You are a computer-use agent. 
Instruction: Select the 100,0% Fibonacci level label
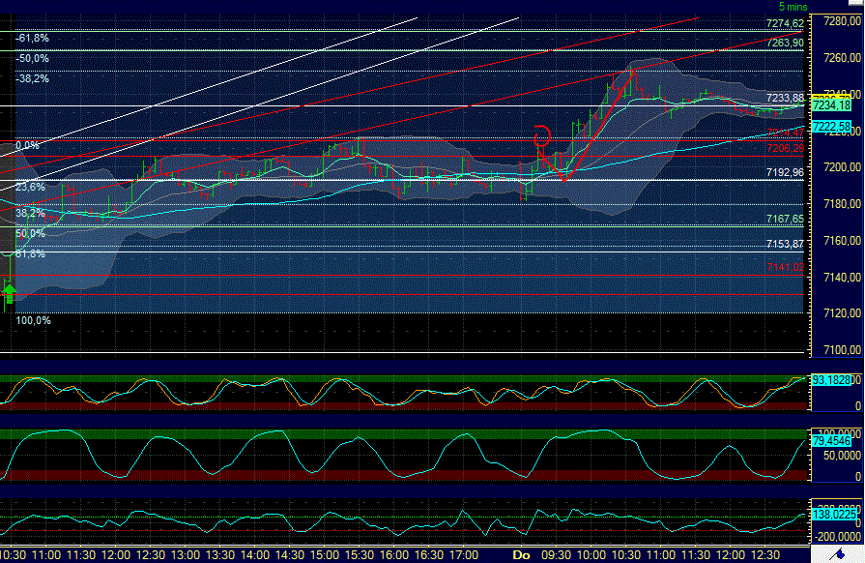pyautogui.click(x=33, y=319)
